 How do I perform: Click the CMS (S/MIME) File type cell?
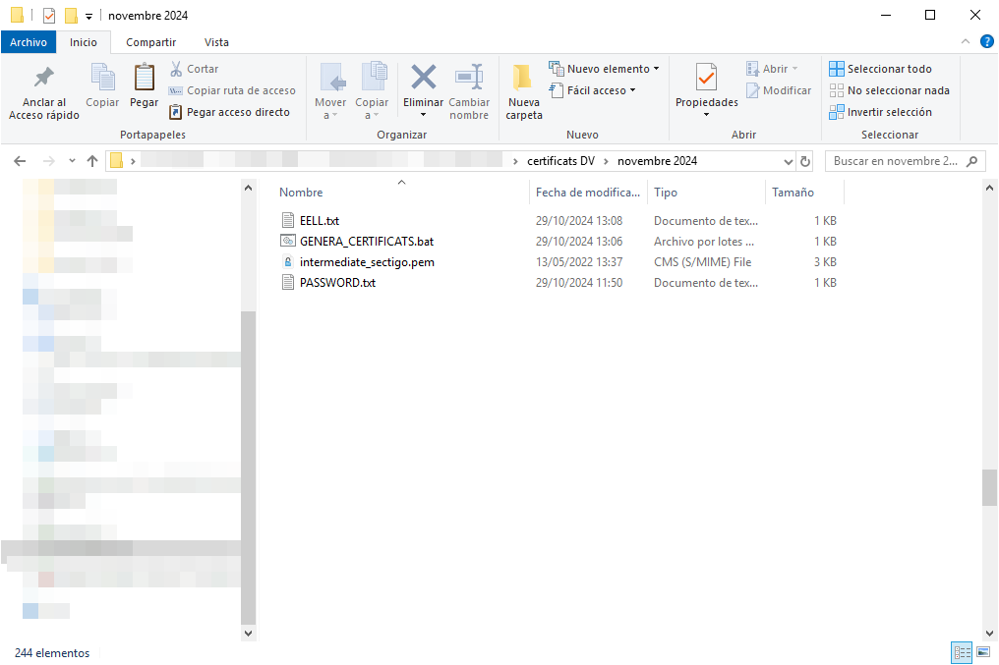point(702,262)
